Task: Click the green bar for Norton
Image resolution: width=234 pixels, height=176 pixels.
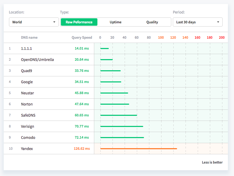Action: [x=115, y=104]
